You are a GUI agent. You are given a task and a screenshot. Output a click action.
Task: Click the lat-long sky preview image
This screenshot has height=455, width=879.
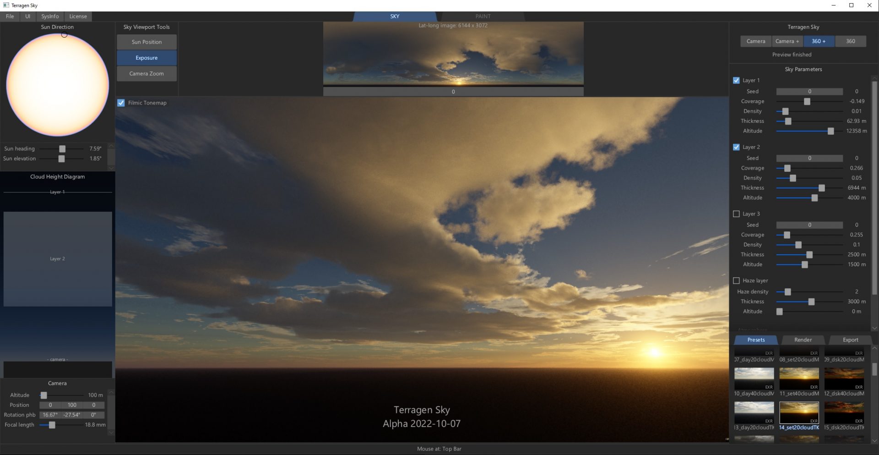click(x=453, y=54)
